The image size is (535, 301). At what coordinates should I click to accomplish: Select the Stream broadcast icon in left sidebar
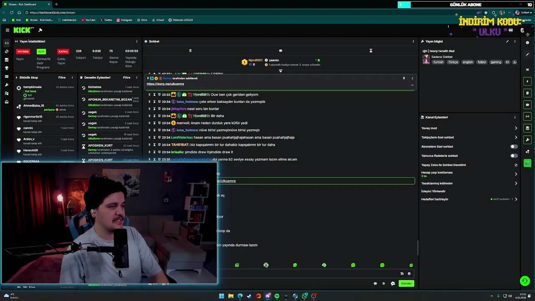[x=7, y=43]
